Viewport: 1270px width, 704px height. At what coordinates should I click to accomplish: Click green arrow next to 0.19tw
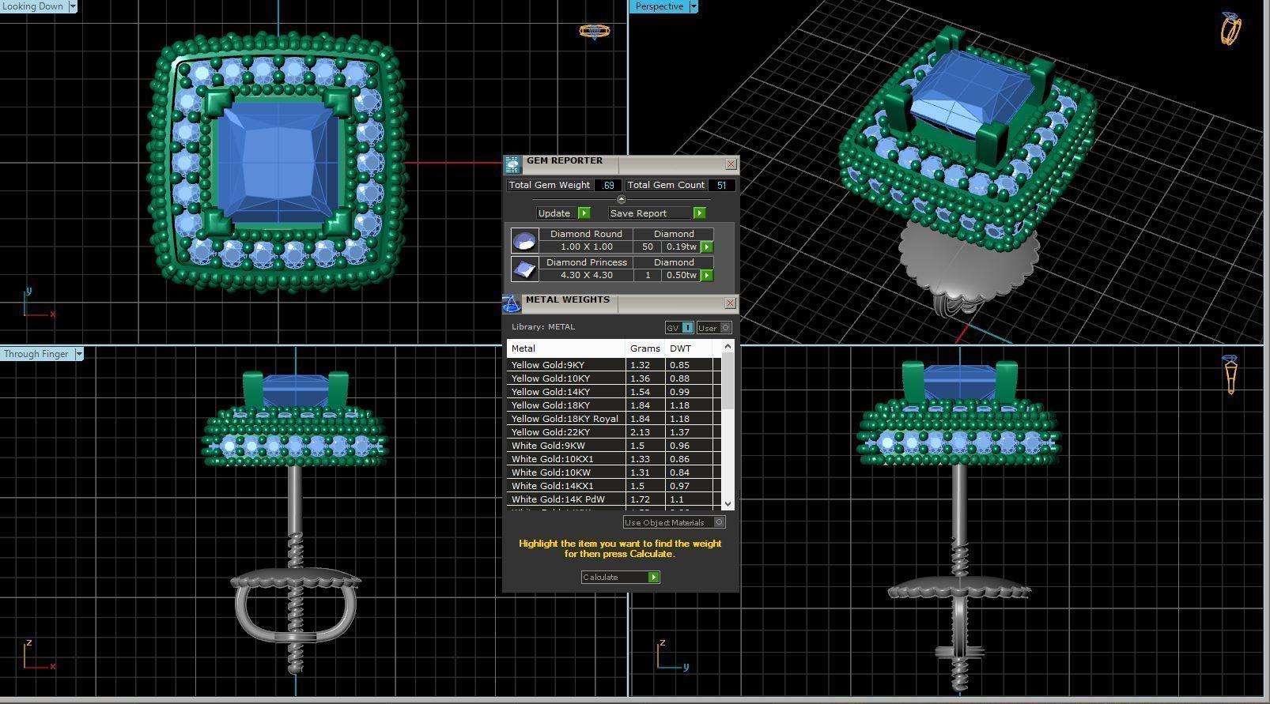coord(707,247)
